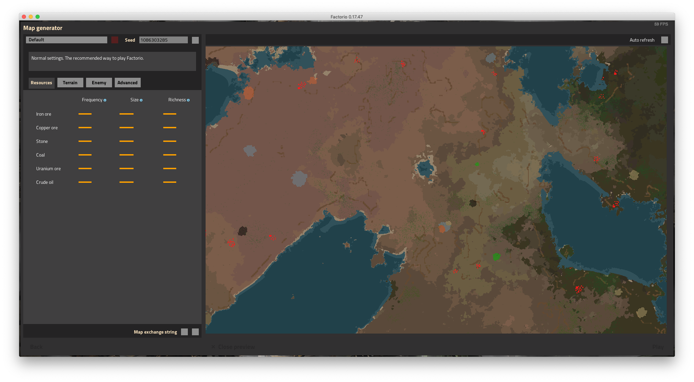
Task: Click the info icon next to Frequency
Action: (x=105, y=100)
